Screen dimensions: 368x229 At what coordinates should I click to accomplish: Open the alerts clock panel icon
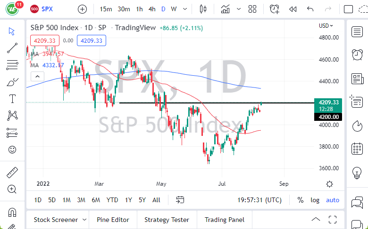coord(357,55)
